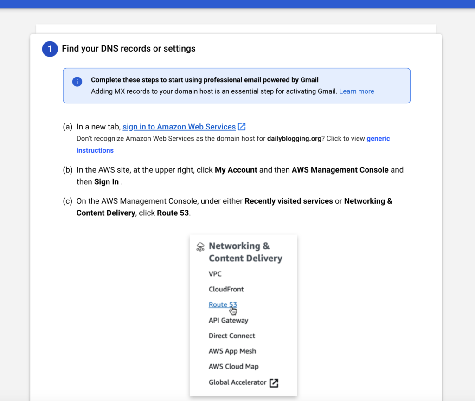Click the Networking & Content Delivery cloud icon
The image size is (475, 401).
click(x=200, y=246)
